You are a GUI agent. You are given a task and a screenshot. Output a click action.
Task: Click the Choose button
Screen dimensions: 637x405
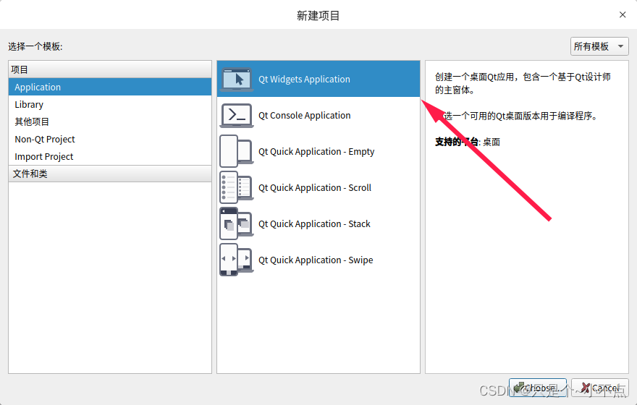[x=537, y=388]
